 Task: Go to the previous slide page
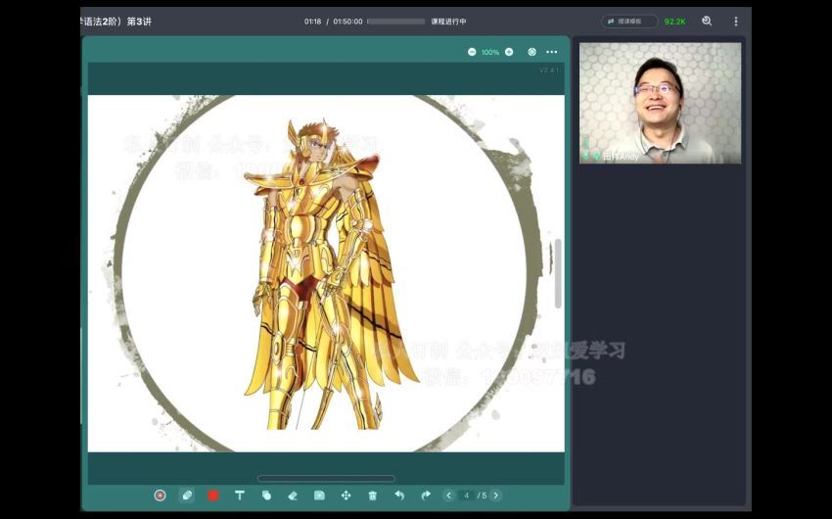pyautogui.click(x=449, y=495)
